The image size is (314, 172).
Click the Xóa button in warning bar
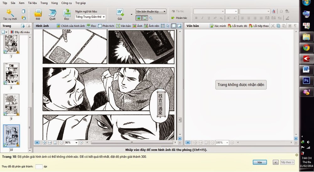[x=259, y=162]
